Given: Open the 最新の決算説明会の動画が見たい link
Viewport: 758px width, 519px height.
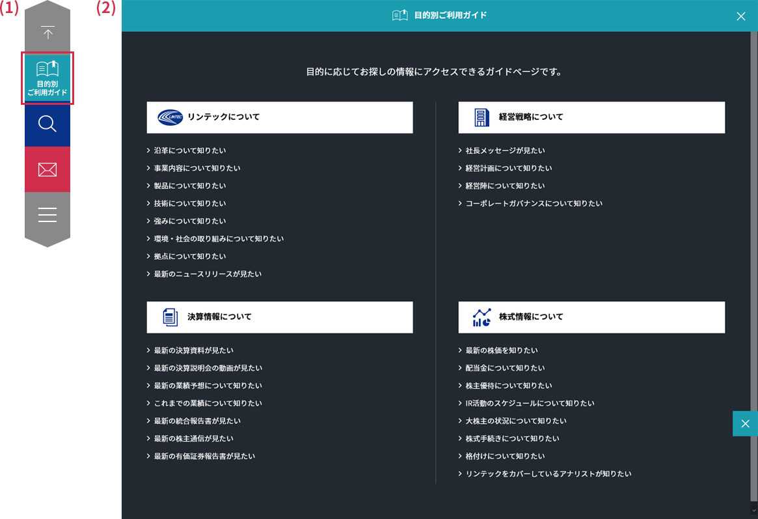Looking at the screenshot, I should pyautogui.click(x=205, y=367).
